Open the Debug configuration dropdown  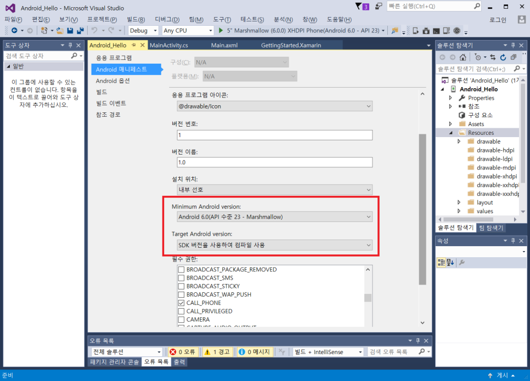click(x=143, y=30)
